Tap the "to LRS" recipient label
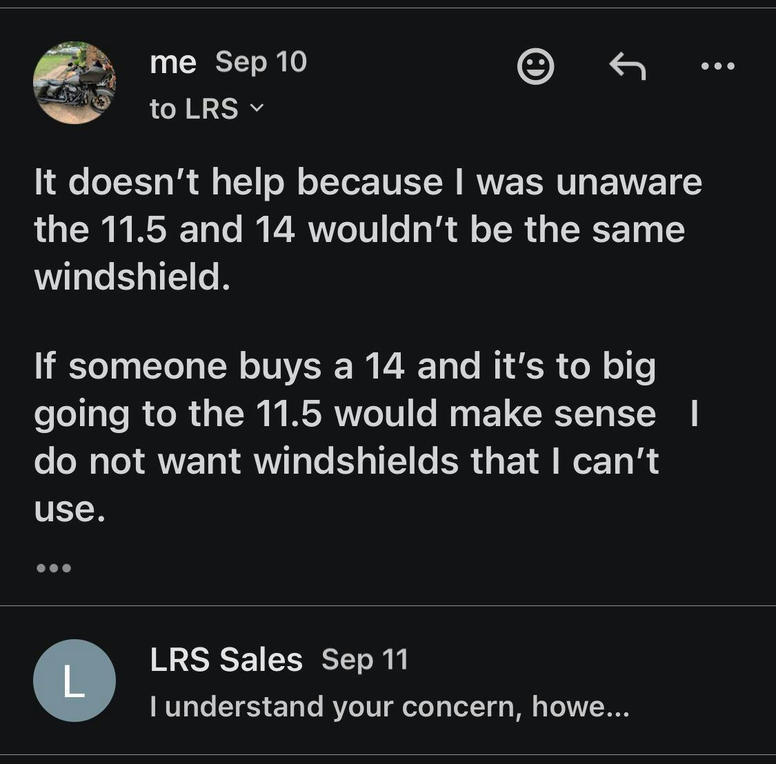This screenshot has height=764, width=776. click(194, 109)
